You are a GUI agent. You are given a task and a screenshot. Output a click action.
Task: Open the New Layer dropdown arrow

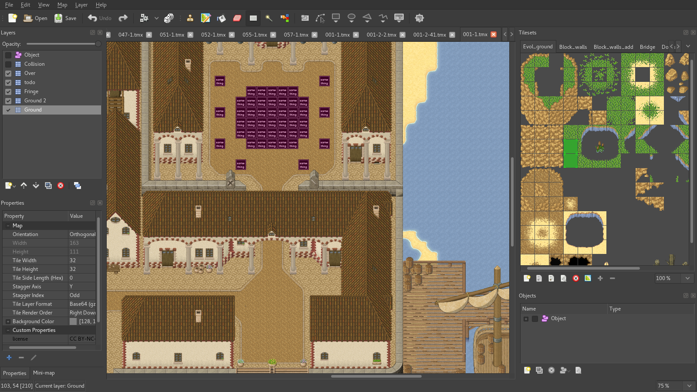tap(14, 186)
